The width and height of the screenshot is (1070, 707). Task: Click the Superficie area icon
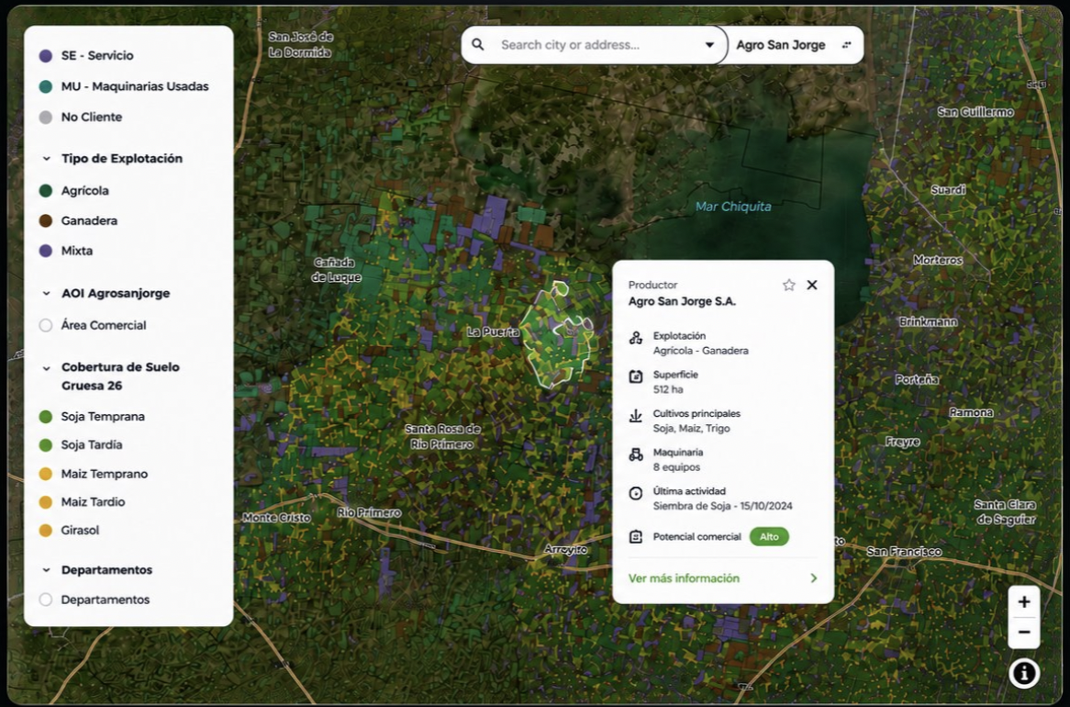tap(635, 376)
